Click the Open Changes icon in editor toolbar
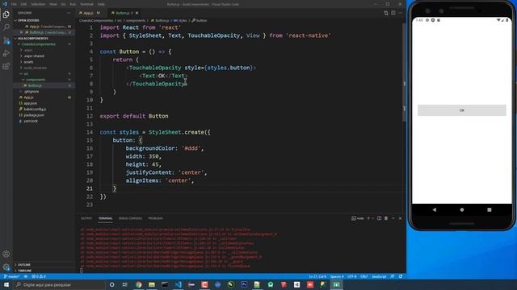Image resolution: width=517 pixels, height=290 pixels. 386,13
